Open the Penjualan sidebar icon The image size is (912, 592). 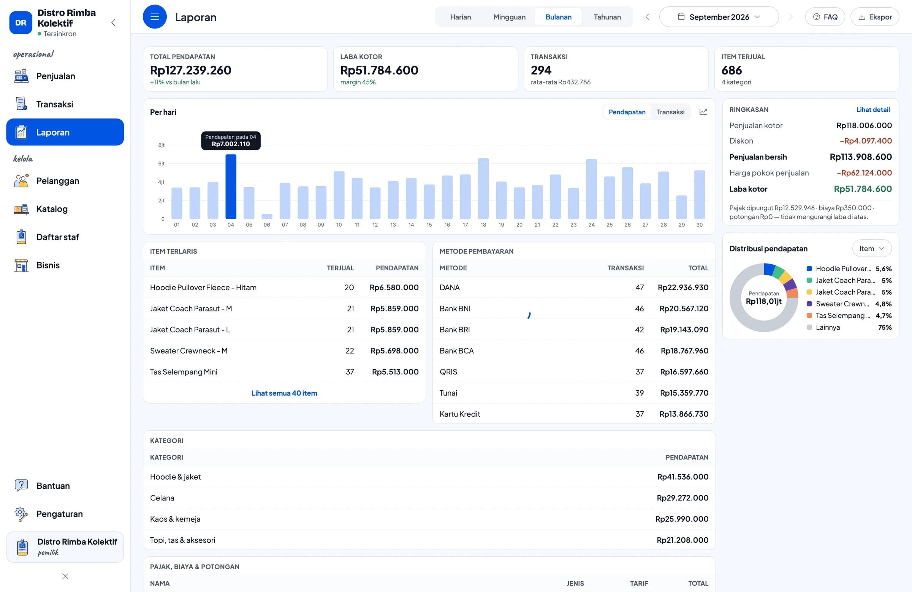tap(21, 76)
